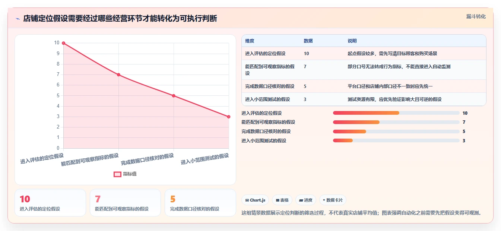The height and width of the screenshot is (231, 501).
Task: Open the data card showing 5
Action: tap(200, 203)
